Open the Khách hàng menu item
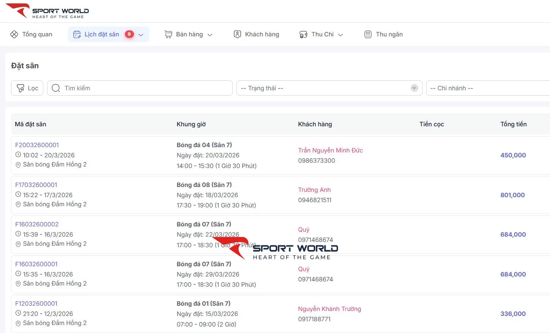The image size is (550, 333). click(x=262, y=35)
